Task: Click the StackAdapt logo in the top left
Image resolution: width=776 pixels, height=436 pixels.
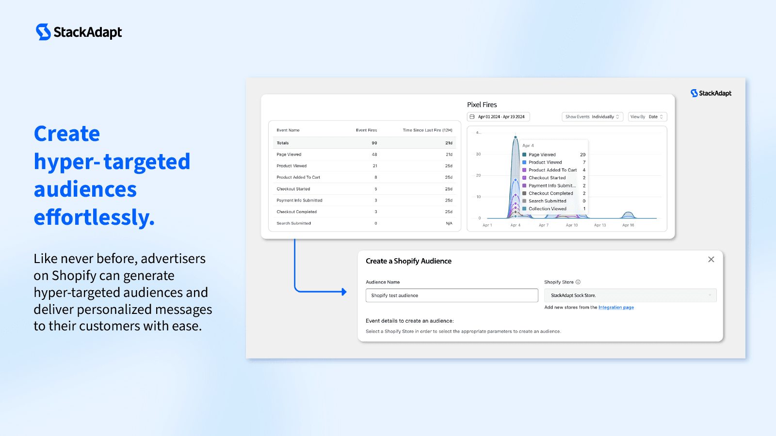Action: (x=78, y=32)
